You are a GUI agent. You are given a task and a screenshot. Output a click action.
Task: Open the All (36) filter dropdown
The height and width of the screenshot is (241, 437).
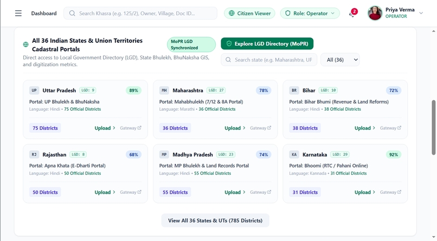click(x=340, y=60)
